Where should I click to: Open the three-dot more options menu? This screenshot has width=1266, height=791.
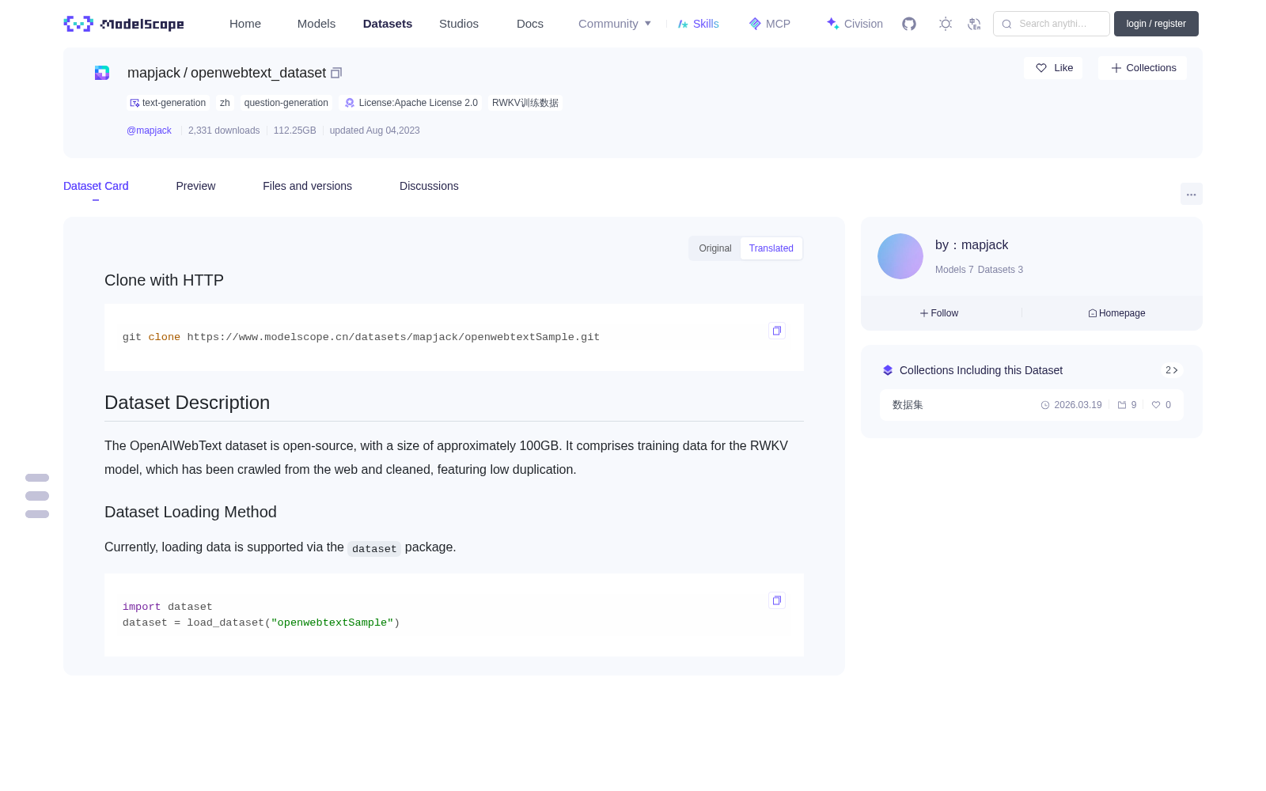click(1192, 195)
